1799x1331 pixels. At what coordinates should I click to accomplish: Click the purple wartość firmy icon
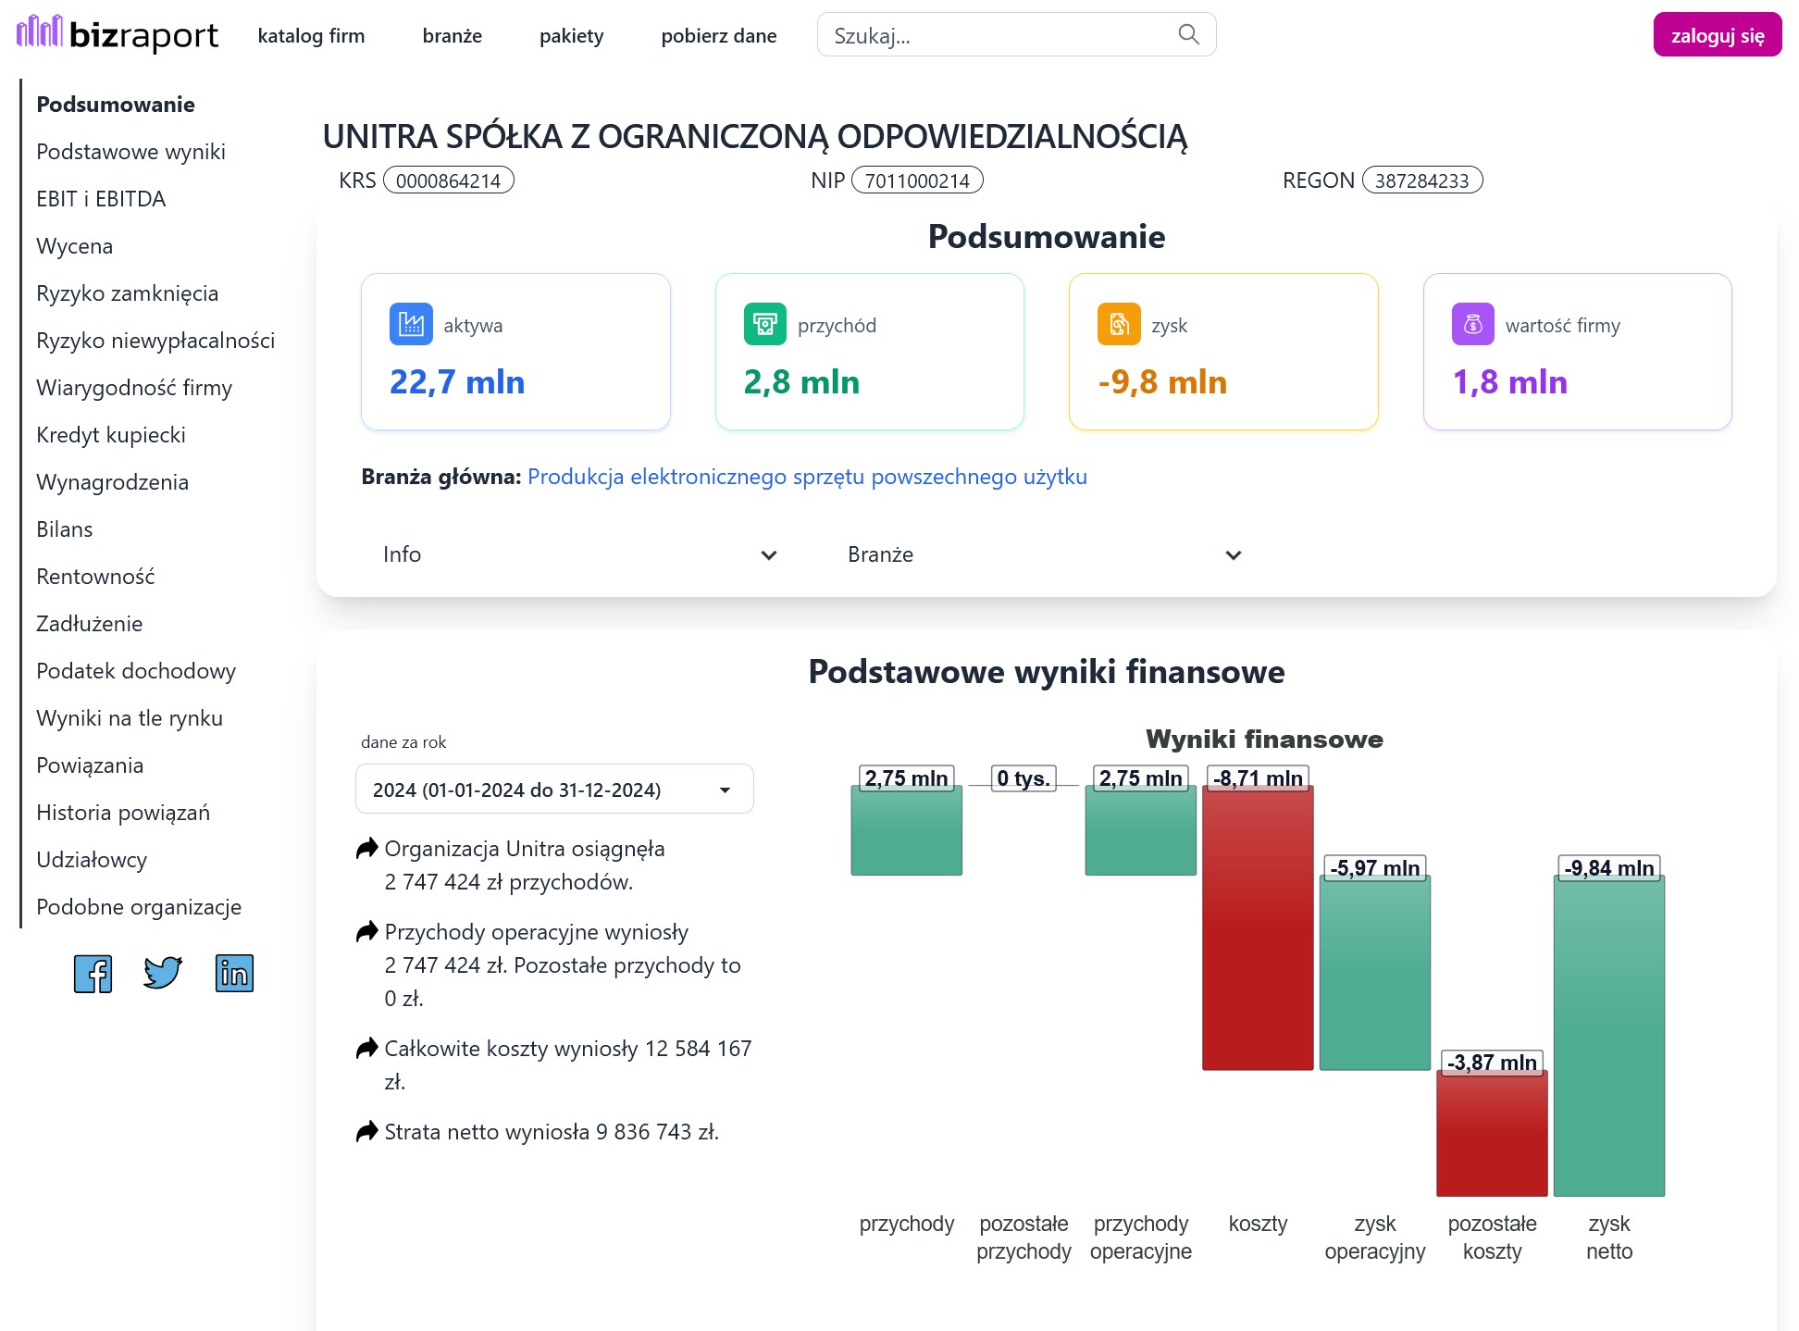click(1473, 324)
